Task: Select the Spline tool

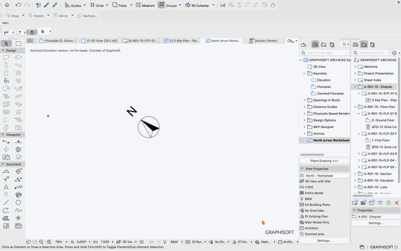Action: click(19, 210)
